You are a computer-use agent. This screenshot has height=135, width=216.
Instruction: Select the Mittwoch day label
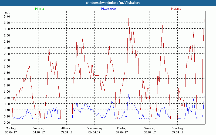(66, 128)
